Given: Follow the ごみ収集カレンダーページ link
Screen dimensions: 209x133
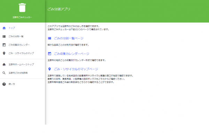Looking at the screenshot, I should pos(71,54).
